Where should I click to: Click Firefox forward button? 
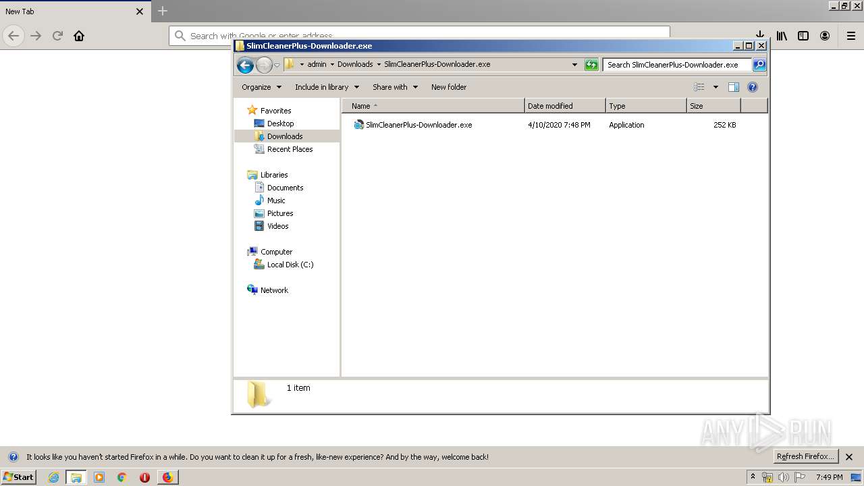coord(36,36)
